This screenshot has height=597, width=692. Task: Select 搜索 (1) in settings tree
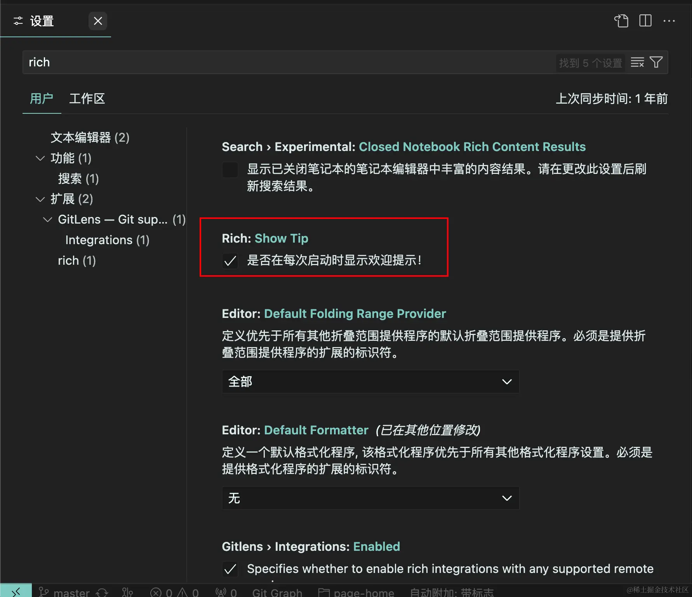[78, 179]
